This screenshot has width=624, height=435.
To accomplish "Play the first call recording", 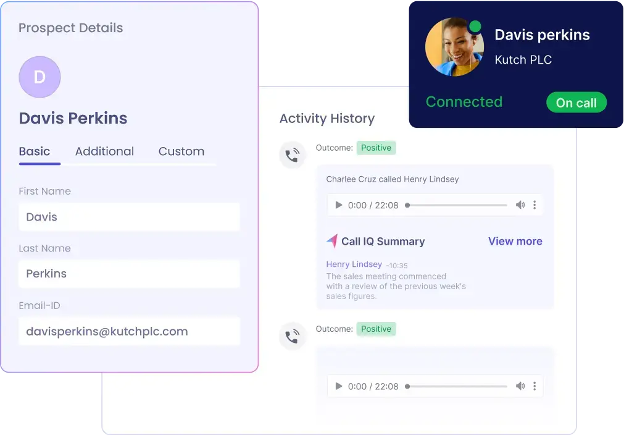I will [338, 205].
